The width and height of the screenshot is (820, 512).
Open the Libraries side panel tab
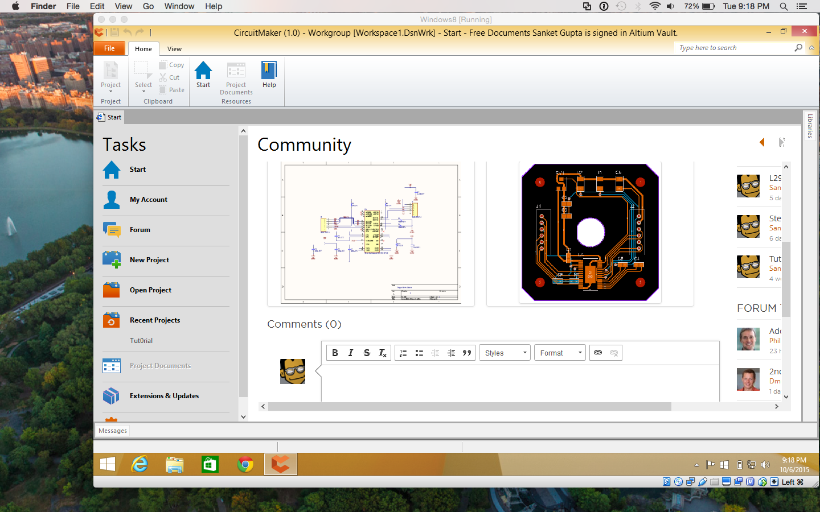(x=810, y=126)
